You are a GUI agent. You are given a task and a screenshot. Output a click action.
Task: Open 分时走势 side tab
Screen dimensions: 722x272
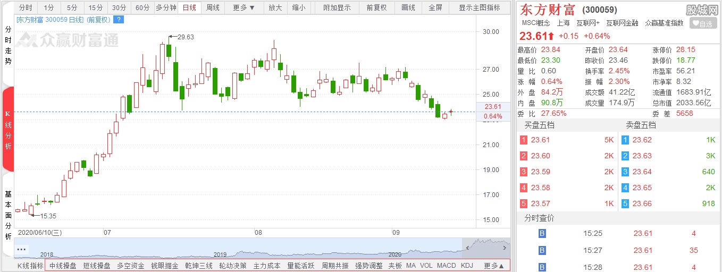point(8,45)
